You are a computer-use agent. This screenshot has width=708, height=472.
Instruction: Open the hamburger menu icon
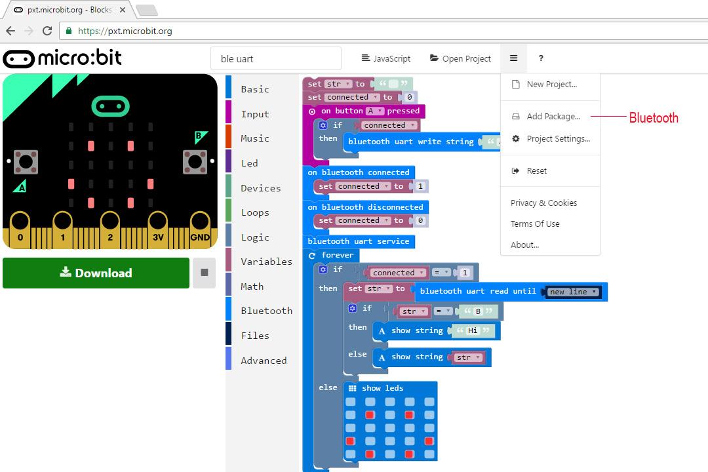point(513,58)
